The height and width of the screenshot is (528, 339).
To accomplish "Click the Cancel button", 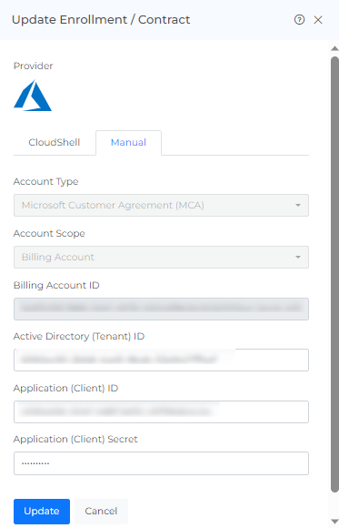I will tap(101, 512).
